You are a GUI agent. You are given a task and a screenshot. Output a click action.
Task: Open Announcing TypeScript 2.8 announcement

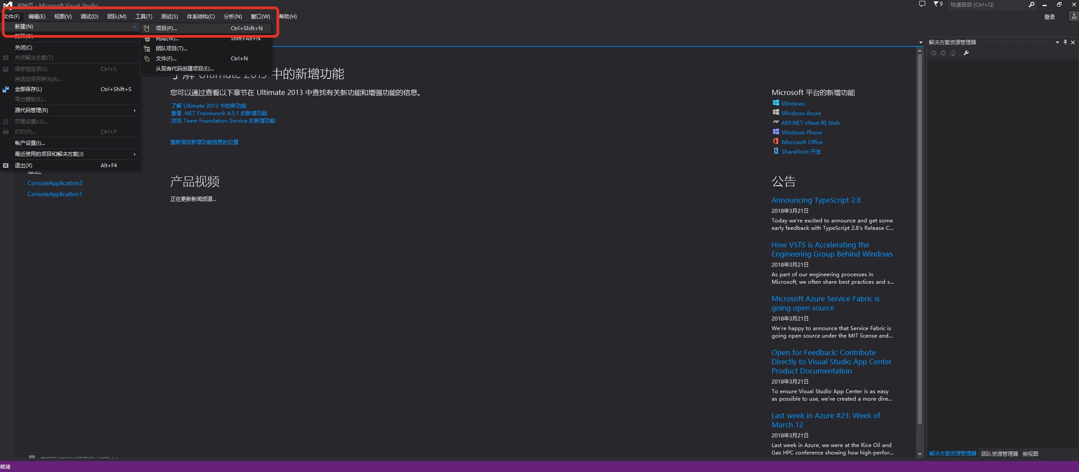[x=816, y=200]
